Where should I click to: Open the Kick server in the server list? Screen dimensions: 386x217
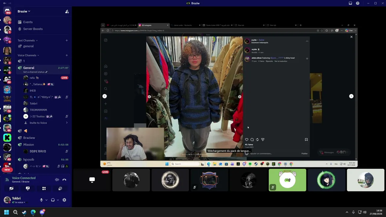(7, 138)
